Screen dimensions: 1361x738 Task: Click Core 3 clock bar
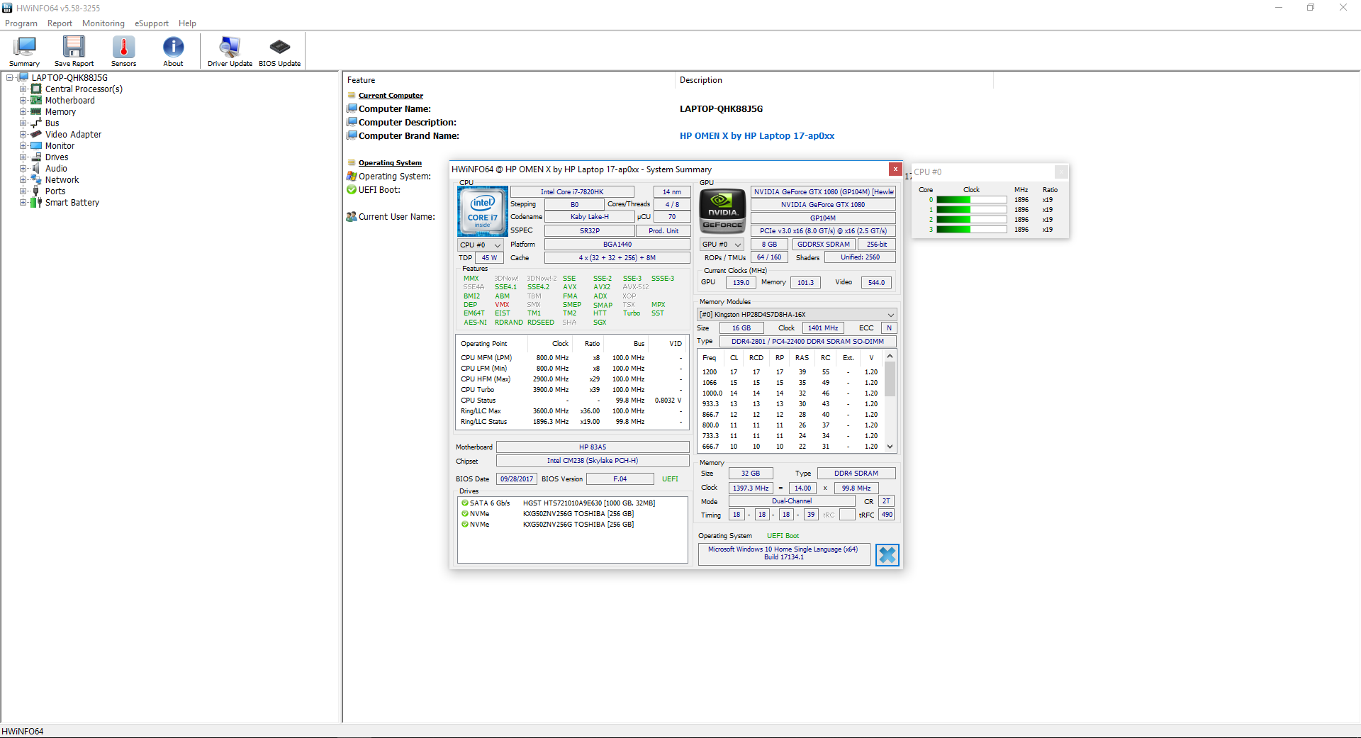(971, 230)
